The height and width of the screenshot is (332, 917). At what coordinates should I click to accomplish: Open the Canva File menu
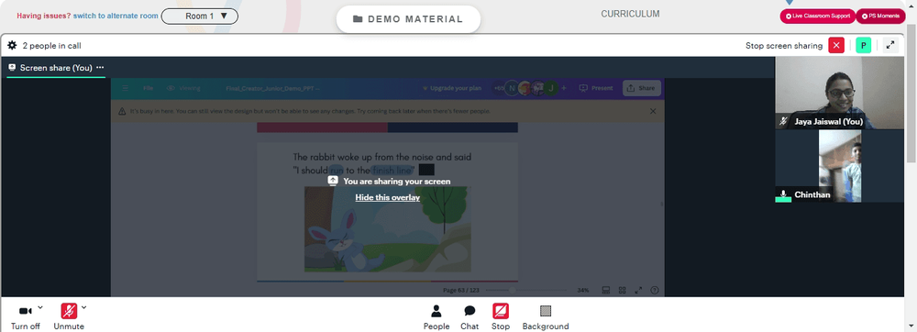point(148,88)
